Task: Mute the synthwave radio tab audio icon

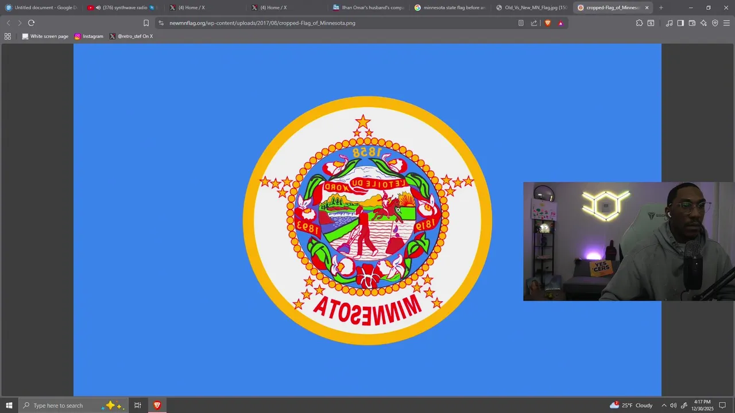Action: click(x=98, y=7)
